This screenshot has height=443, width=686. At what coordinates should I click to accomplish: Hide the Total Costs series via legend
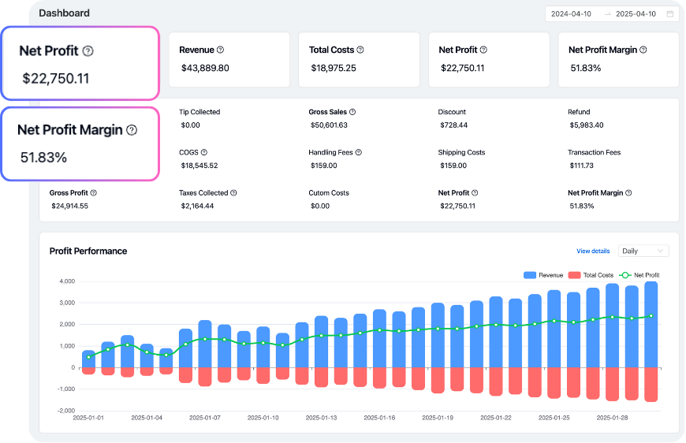[591, 275]
